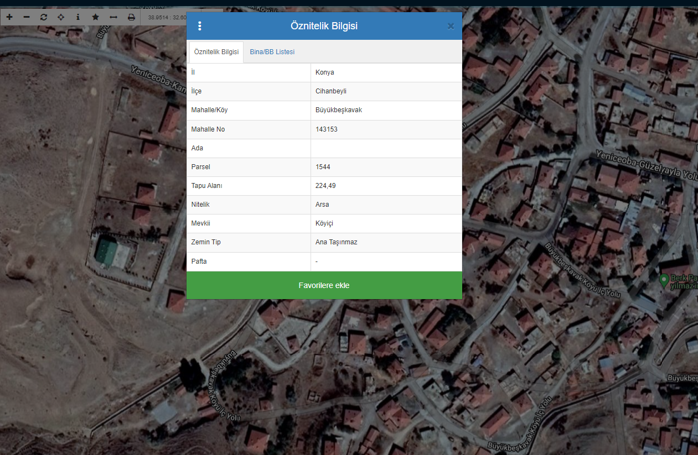This screenshot has height=455, width=698.
Task: Switch to the Bina/BB Listesi tab
Action: [x=272, y=52]
